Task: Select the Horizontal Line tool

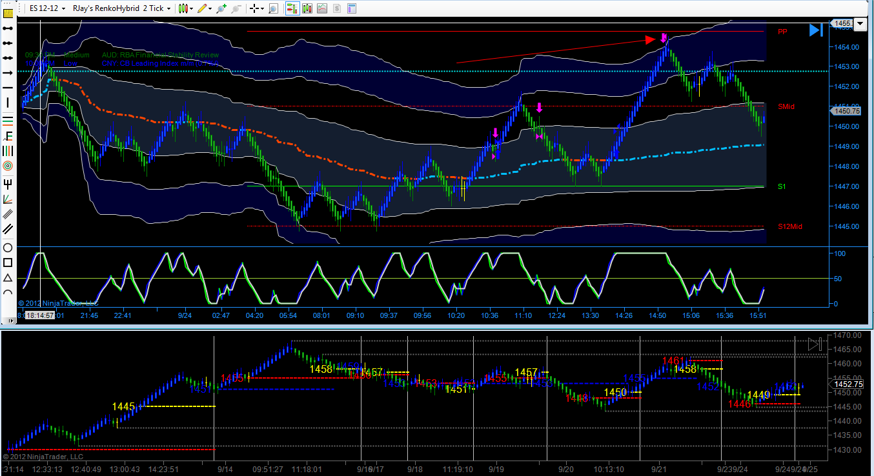Action: [8, 88]
